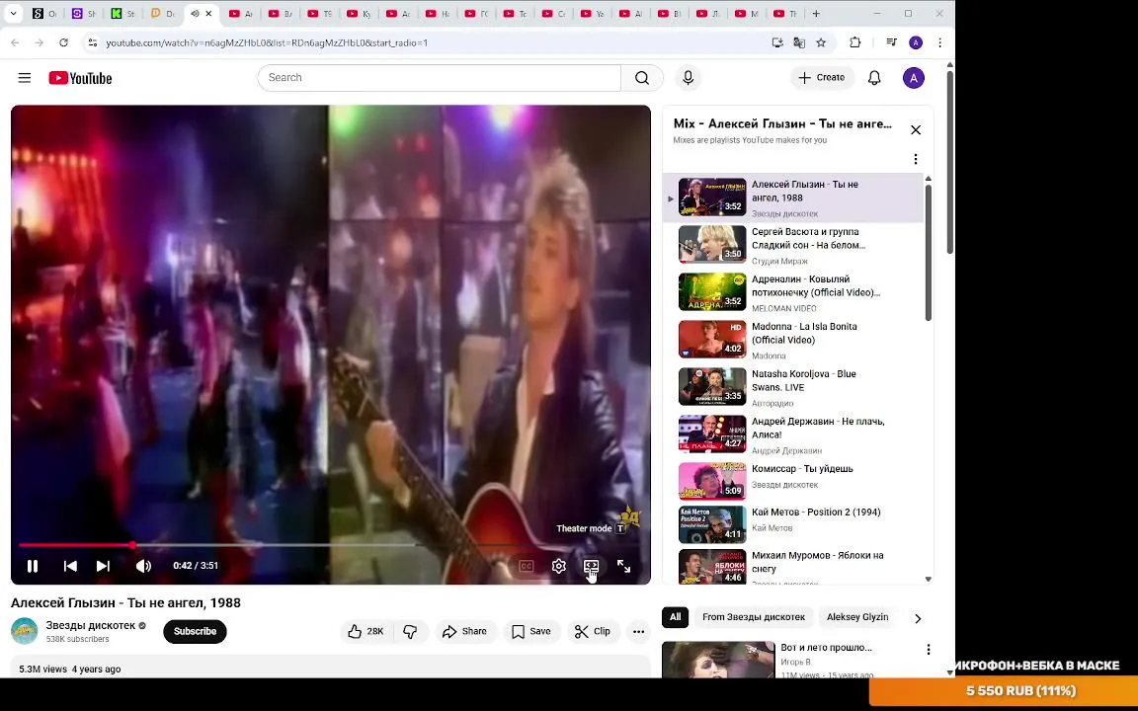Open the player settings gear

click(x=558, y=566)
